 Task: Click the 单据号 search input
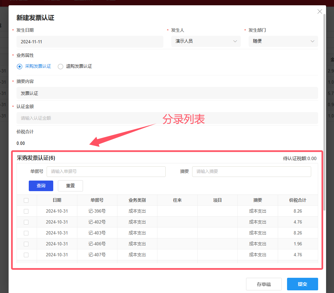point(106,172)
